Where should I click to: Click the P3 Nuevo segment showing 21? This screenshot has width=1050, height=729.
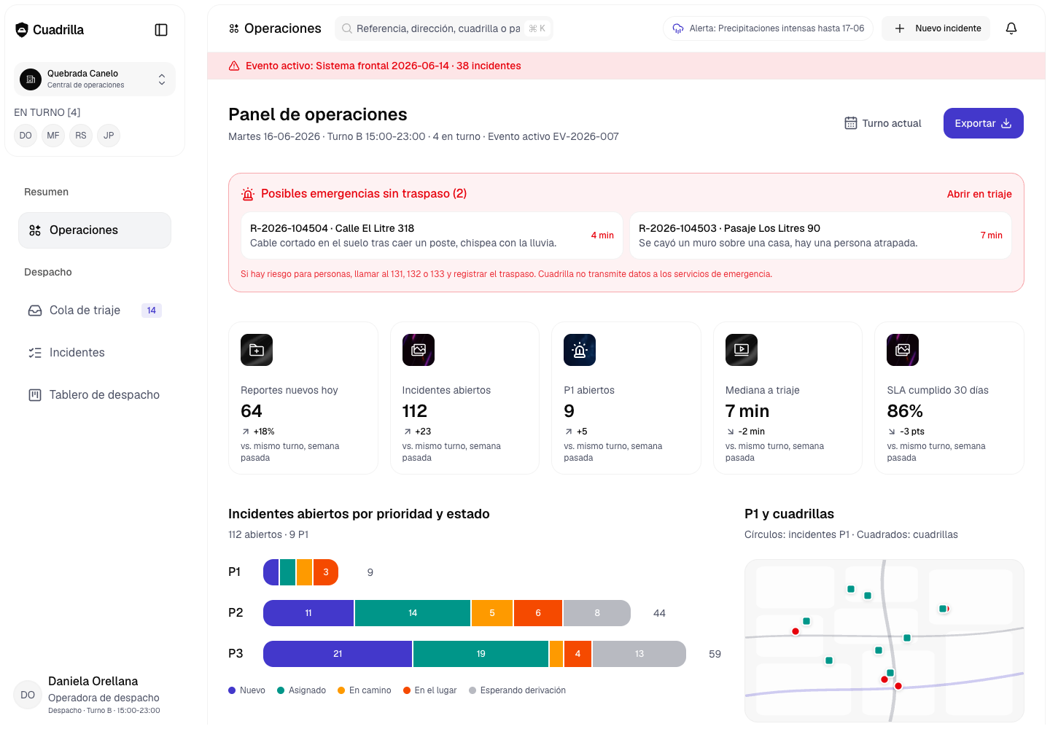coord(338,654)
